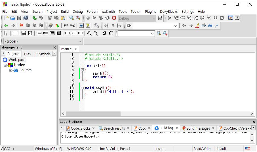Click the Open file icon

12,18
